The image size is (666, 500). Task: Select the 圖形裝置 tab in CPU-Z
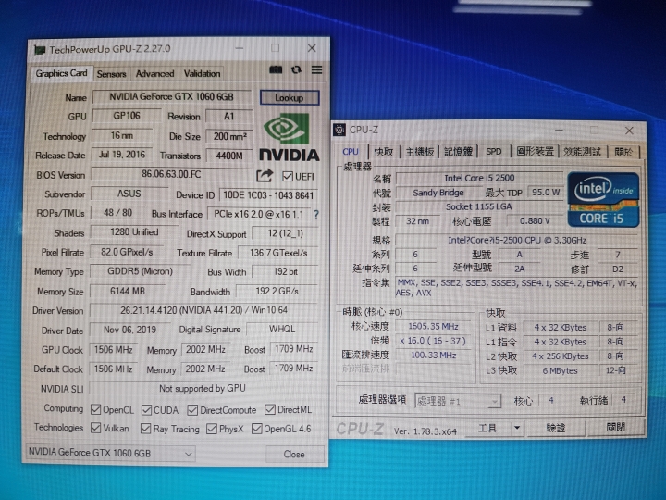pos(536,151)
